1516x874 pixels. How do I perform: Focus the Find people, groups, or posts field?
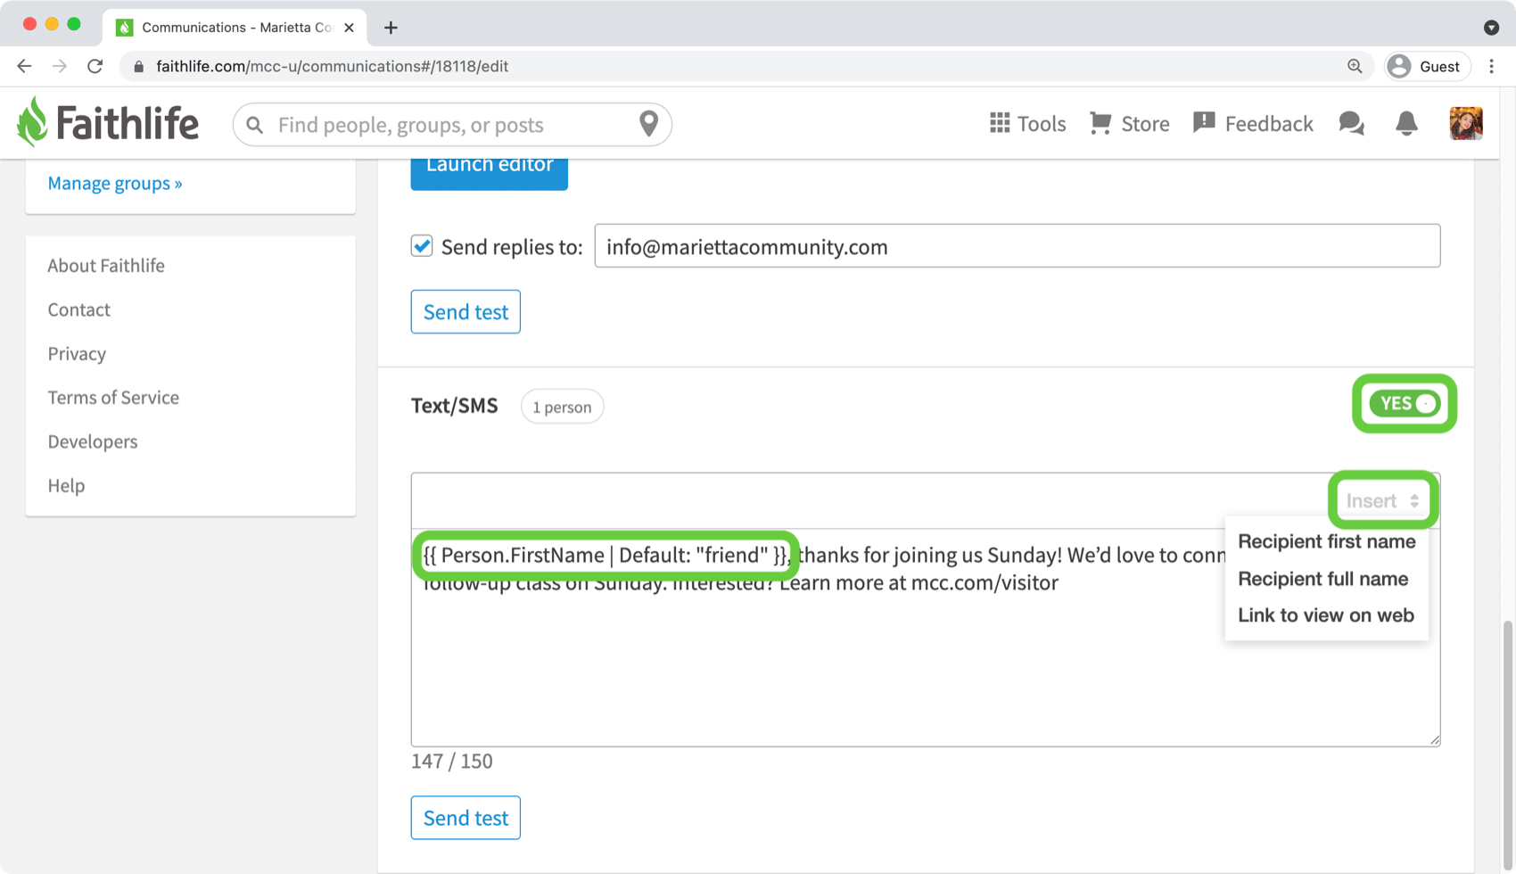[x=450, y=125]
